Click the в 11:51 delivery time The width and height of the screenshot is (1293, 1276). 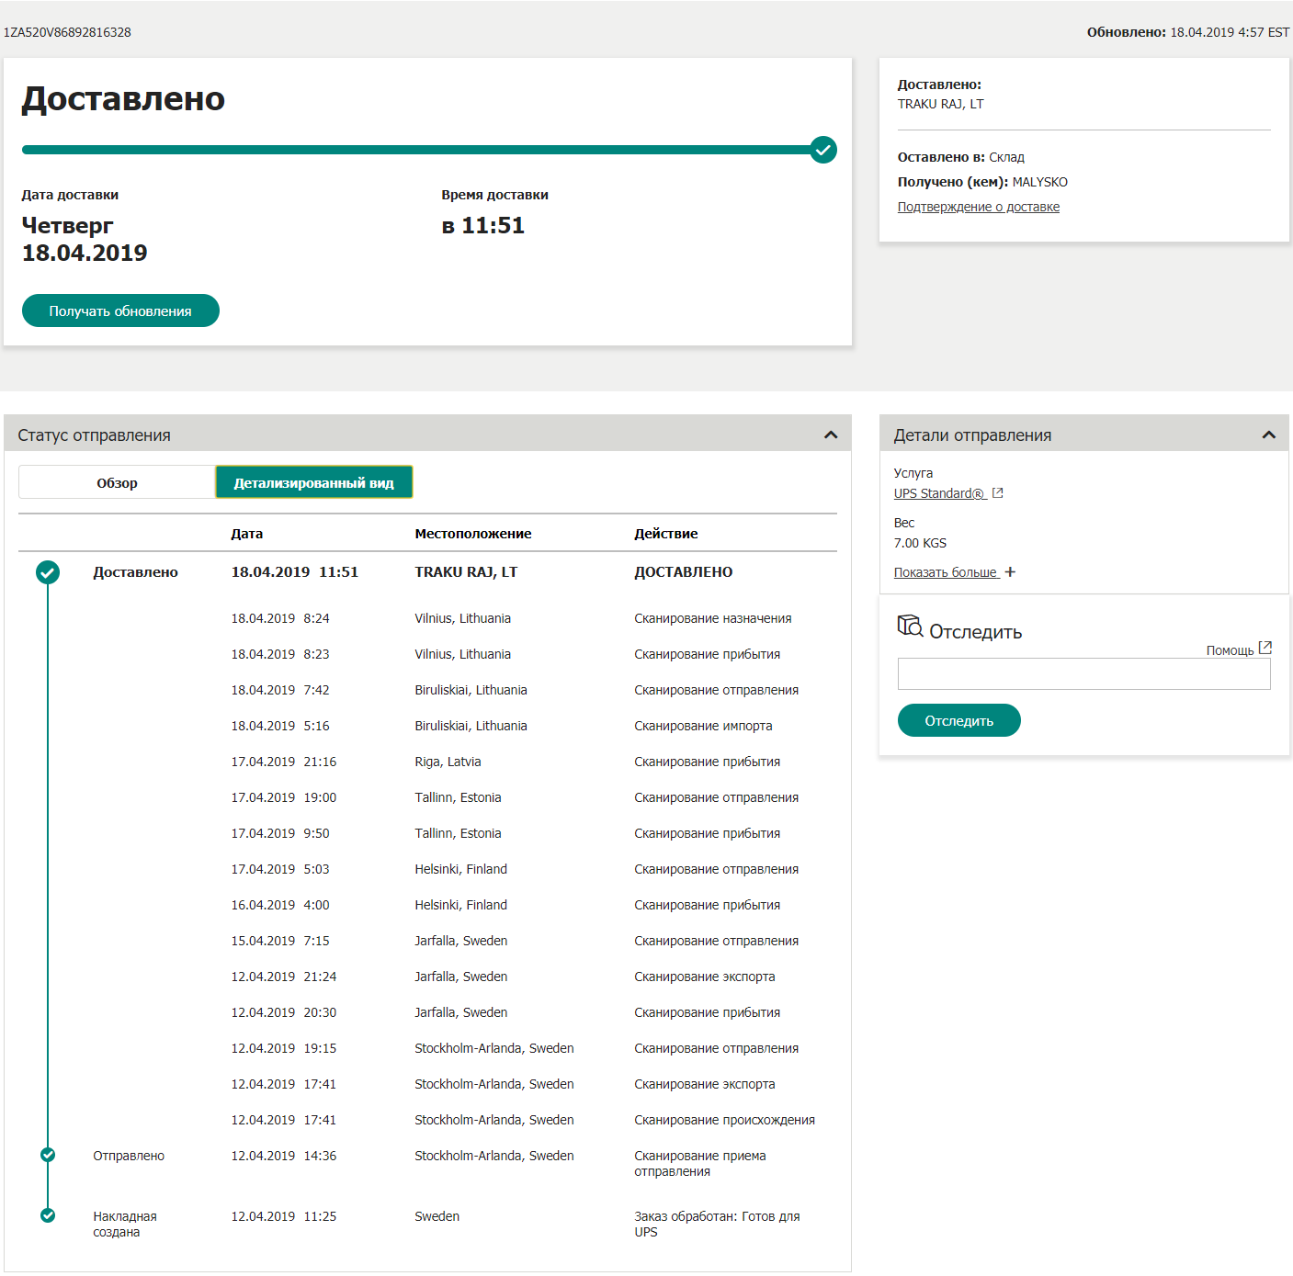pos(483,225)
